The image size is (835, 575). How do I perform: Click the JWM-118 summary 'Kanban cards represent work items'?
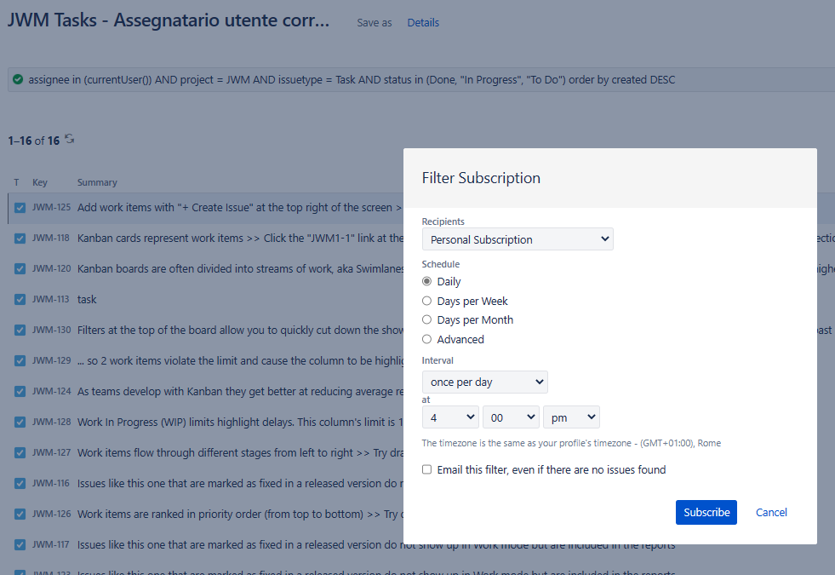click(x=240, y=239)
